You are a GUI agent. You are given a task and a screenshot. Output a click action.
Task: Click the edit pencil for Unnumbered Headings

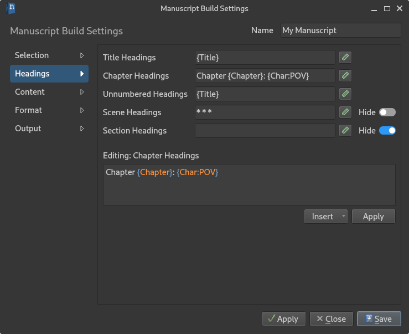(x=345, y=94)
